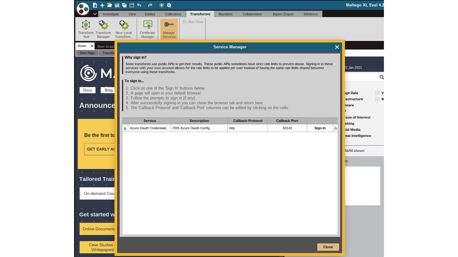This screenshot has height=257, width=458.
Task: Delete Azure Oauth service with red X
Action: [x=335, y=128]
